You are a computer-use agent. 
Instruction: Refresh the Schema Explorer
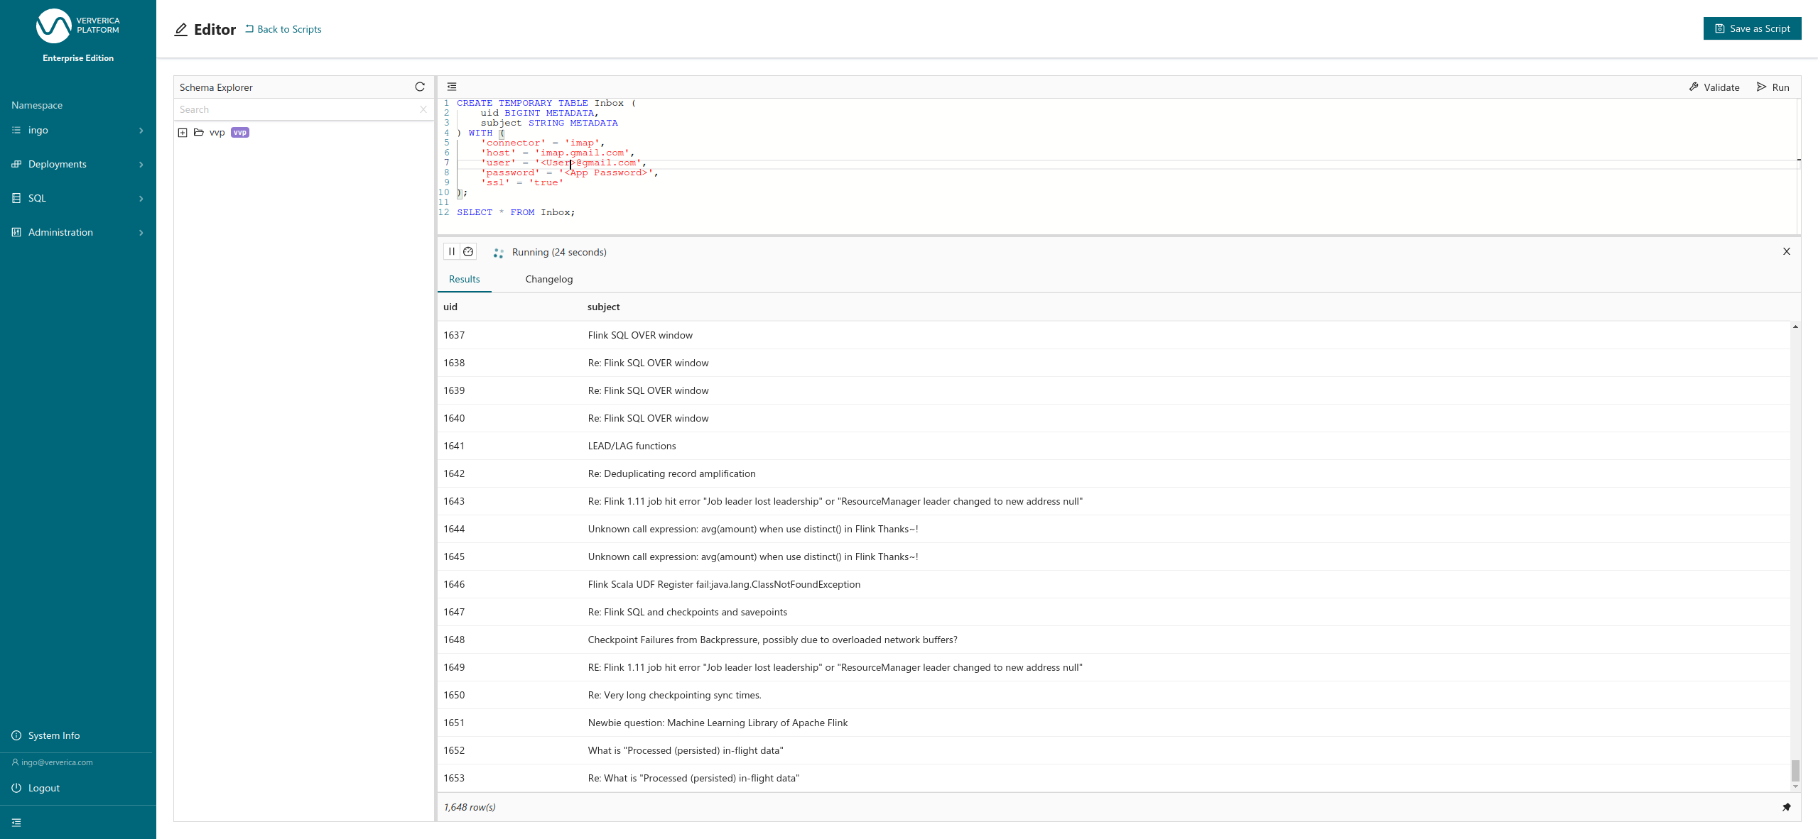pyautogui.click(x=420, y=87)
